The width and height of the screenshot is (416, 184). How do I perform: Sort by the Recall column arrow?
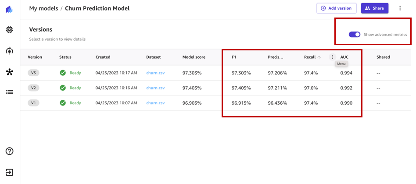pos(319,57)
